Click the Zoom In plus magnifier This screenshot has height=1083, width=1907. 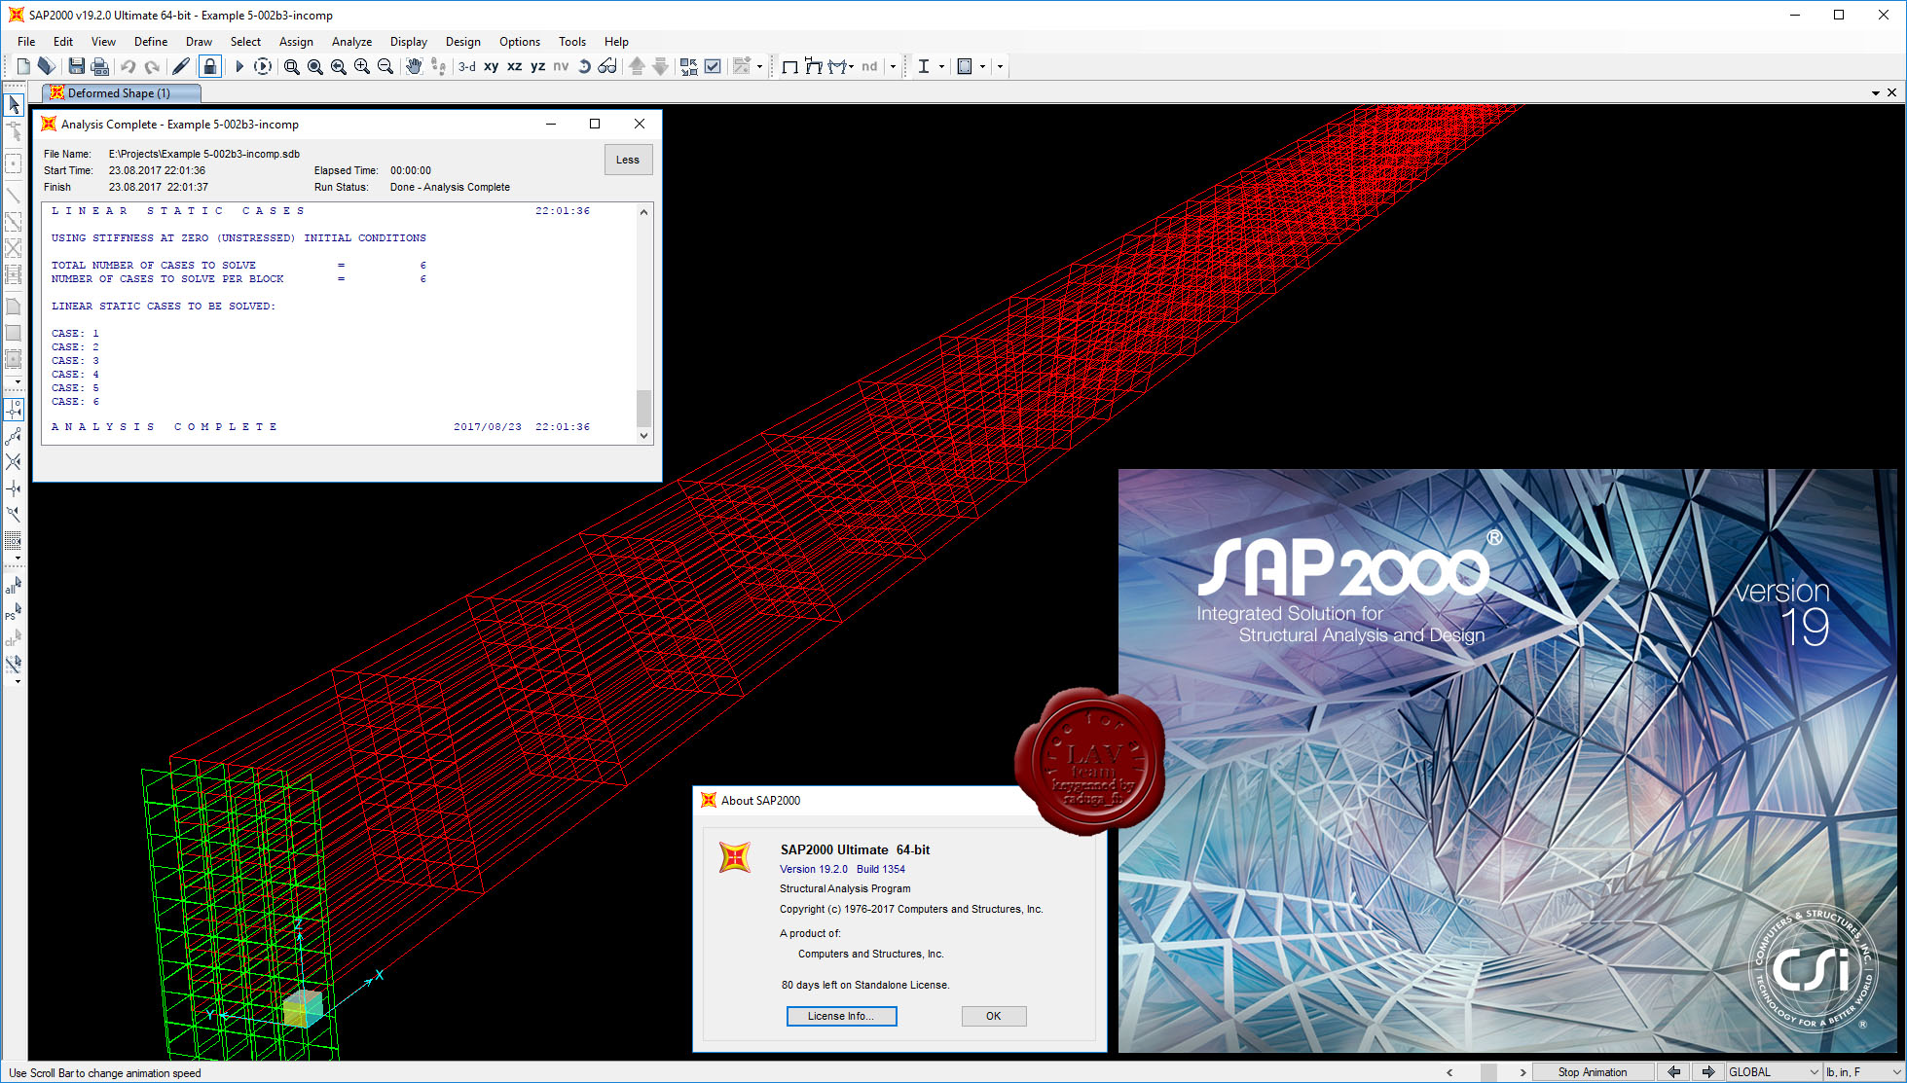coord(361,66)
